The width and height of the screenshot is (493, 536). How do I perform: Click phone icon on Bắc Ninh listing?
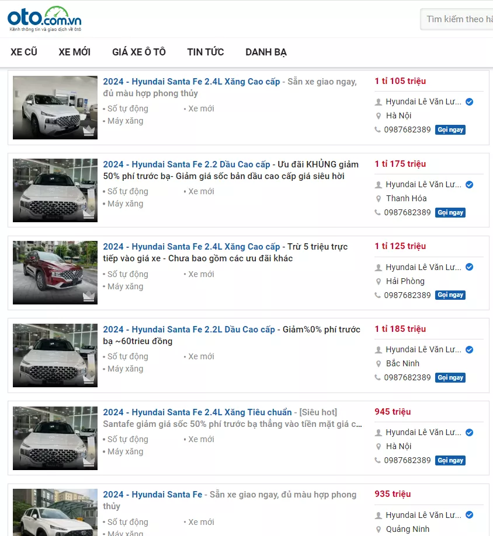377,377
